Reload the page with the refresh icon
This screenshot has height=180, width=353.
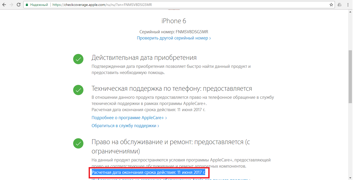19,5
